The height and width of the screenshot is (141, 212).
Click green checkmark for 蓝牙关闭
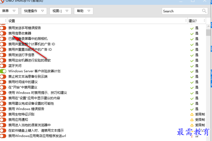coord(192,66)
